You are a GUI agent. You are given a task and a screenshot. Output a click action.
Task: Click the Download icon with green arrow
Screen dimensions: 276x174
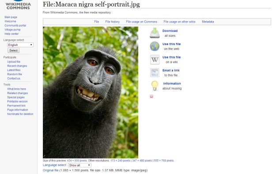click(x=155, y=33)
